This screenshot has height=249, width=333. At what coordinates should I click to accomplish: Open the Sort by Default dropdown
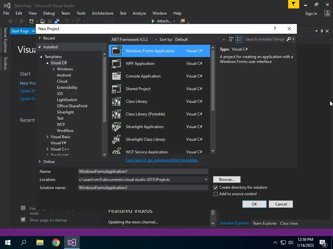coord(200,39)
